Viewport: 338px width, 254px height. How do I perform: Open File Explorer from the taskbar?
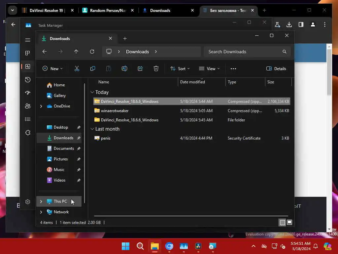tap(154, 246)
